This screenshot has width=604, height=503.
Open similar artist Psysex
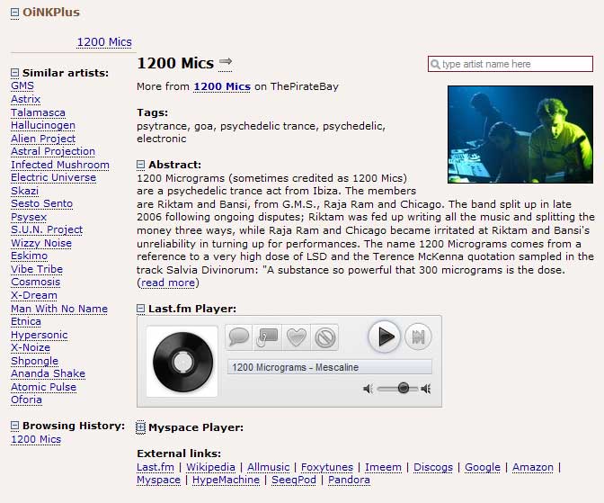(x=29, y=217)
